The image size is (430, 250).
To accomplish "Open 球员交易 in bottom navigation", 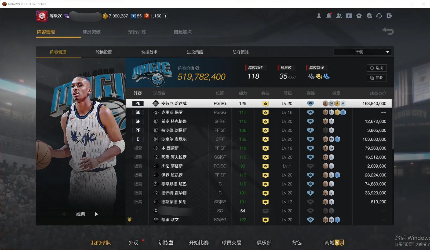I will 231,243.
